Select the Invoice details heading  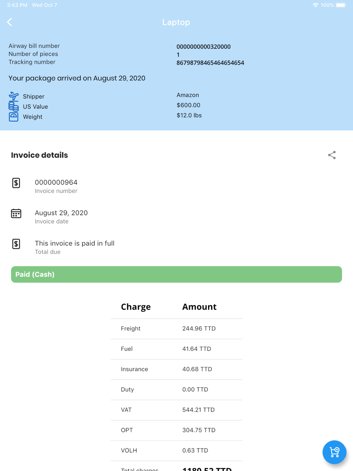[x=40, y=155]
